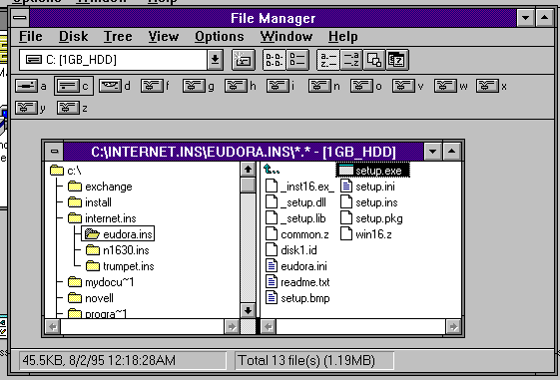
Task: Click the a-z sort by name icon
Action: click(x=328, y=60)
